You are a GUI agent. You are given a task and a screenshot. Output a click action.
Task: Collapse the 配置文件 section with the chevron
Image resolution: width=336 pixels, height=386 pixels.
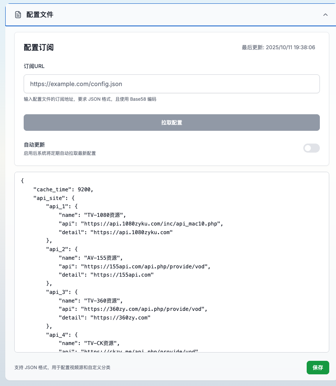325,15
